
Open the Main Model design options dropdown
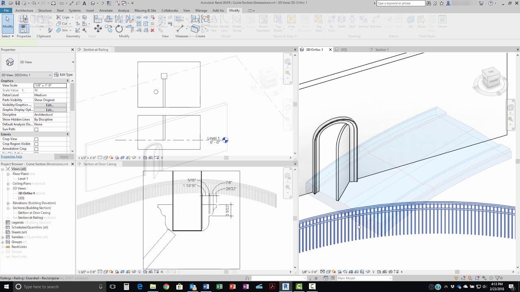point(364,278)
